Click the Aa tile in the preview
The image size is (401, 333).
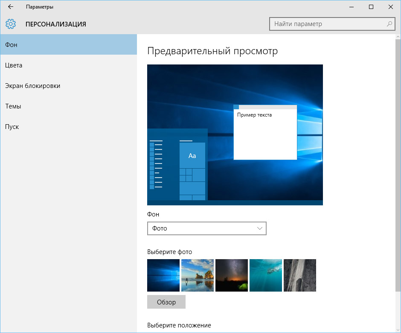[x=192, y=155]
